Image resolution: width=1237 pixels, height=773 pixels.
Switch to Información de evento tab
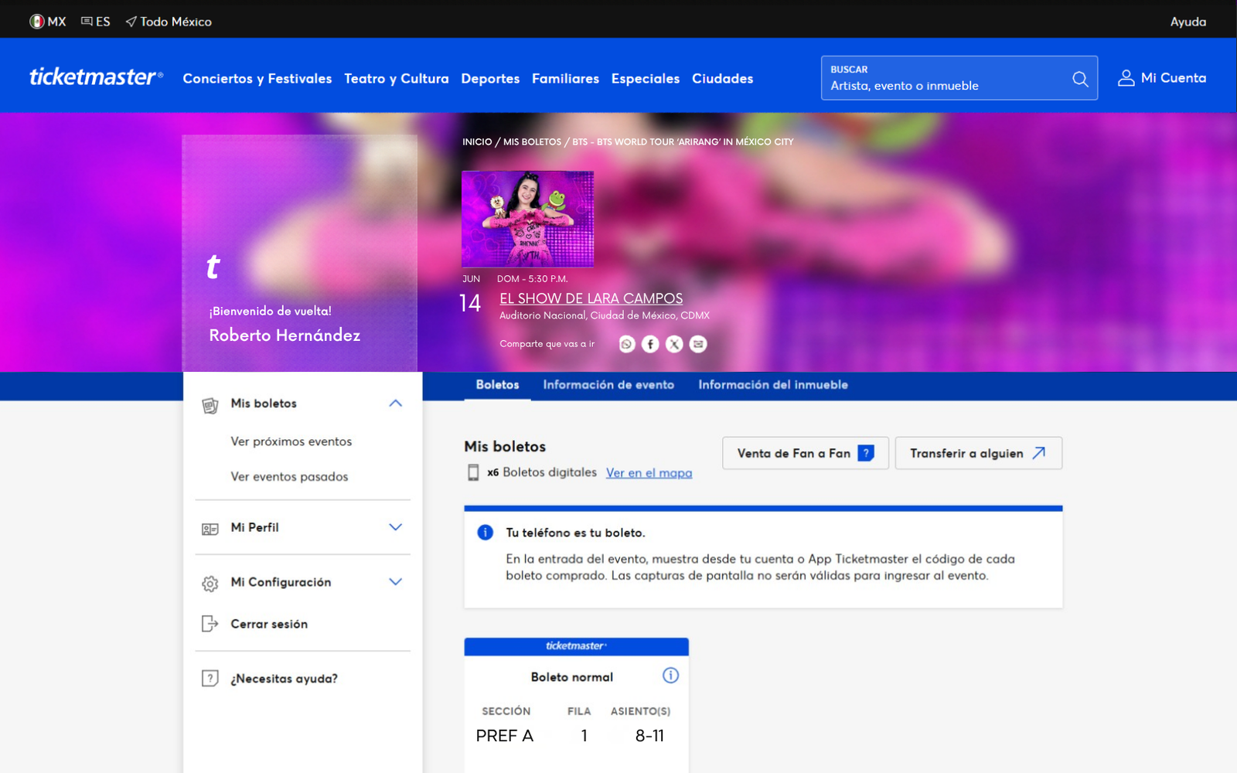click(x=608, y=385)
